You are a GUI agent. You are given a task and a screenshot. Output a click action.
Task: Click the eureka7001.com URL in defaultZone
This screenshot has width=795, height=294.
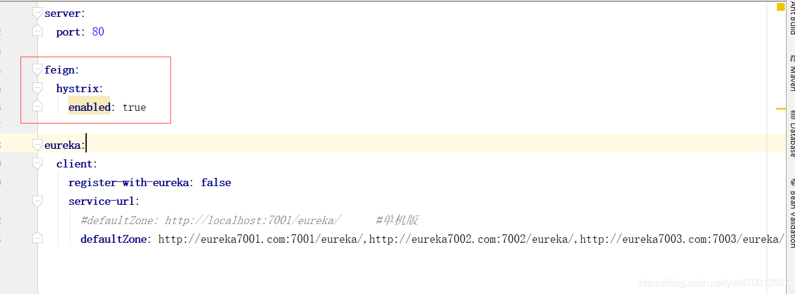[259, 239]
